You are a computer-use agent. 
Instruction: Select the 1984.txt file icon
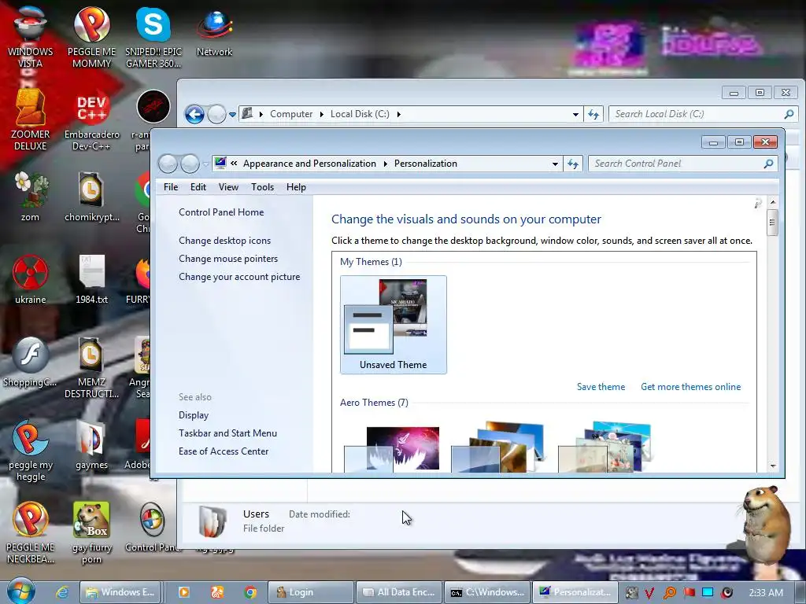(91, 278)
